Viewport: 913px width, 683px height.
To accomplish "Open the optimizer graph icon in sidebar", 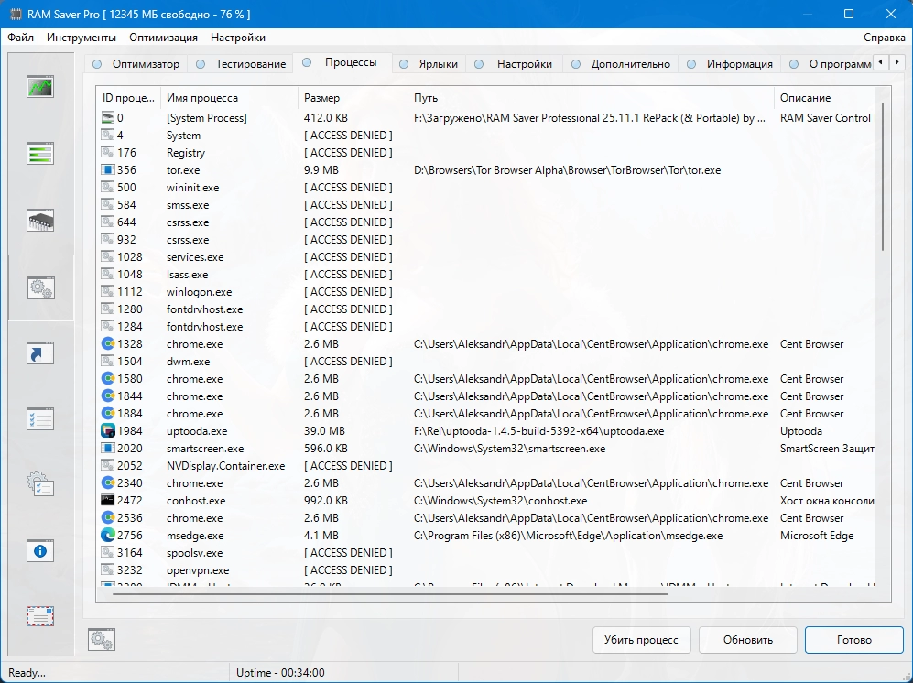I will pos(40,87).
